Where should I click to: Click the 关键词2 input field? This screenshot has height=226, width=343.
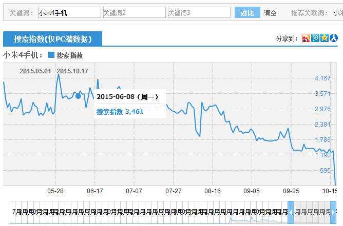[135, 12]
